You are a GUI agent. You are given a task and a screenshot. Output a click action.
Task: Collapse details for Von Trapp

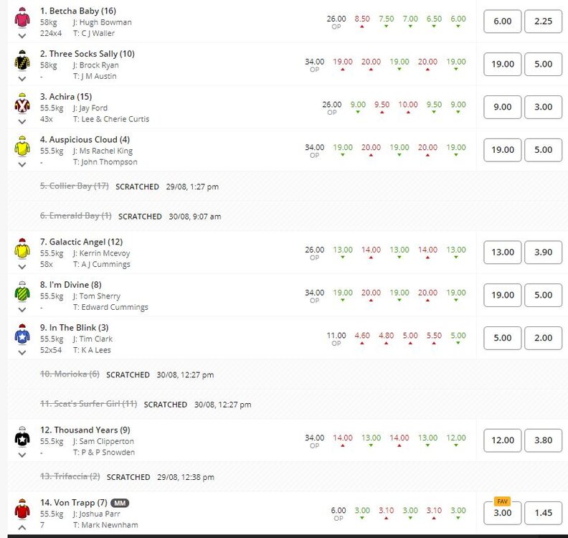(22, 527)
